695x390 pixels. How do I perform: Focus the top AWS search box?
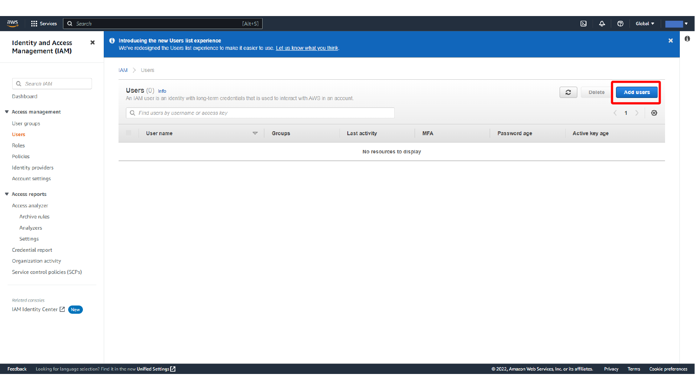point(163,24)
